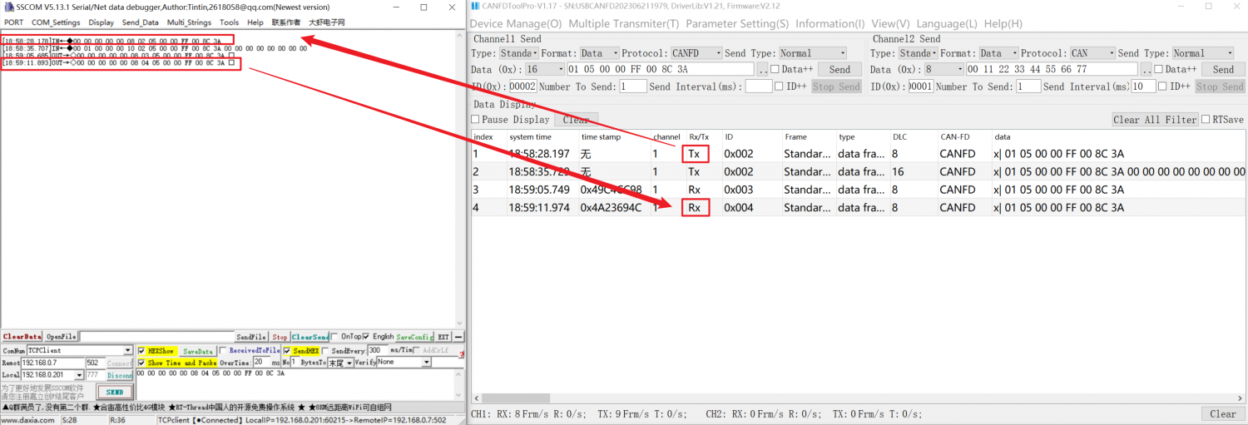Click the SSCOM application icon in title bar
This screenshot has height=425, width=1248.
[x=8, y=7]
